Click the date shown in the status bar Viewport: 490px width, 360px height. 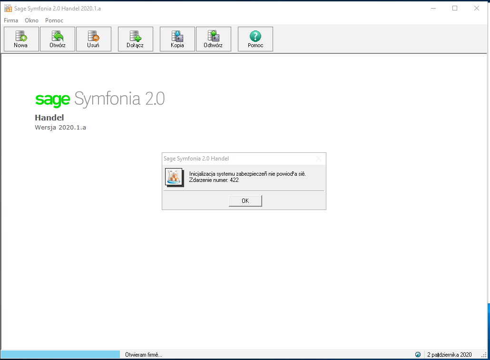point(449,354)
